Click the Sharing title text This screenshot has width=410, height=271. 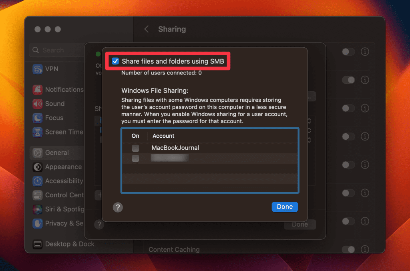pos(172,29)
